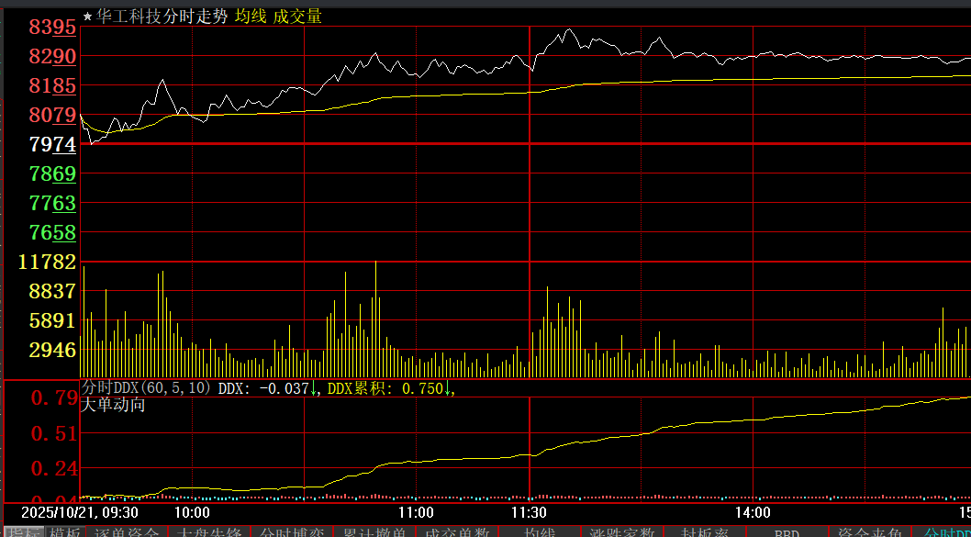Click the 2025/10/21, 09:30 date label
Viewport: 971px width, 537px height.
tap(79, 513)
